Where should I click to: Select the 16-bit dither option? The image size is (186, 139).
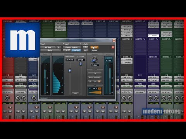coord(90,81)
